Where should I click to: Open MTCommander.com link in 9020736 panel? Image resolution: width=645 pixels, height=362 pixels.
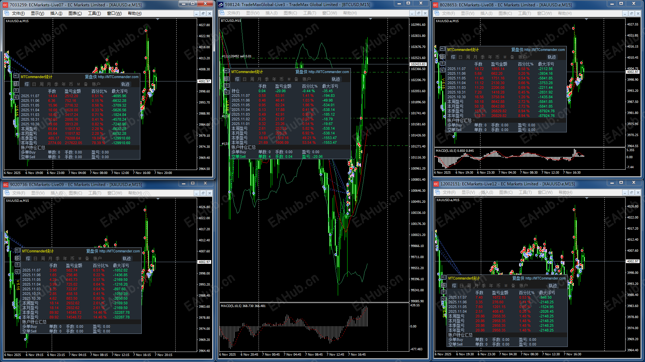(x=120, y=251)
